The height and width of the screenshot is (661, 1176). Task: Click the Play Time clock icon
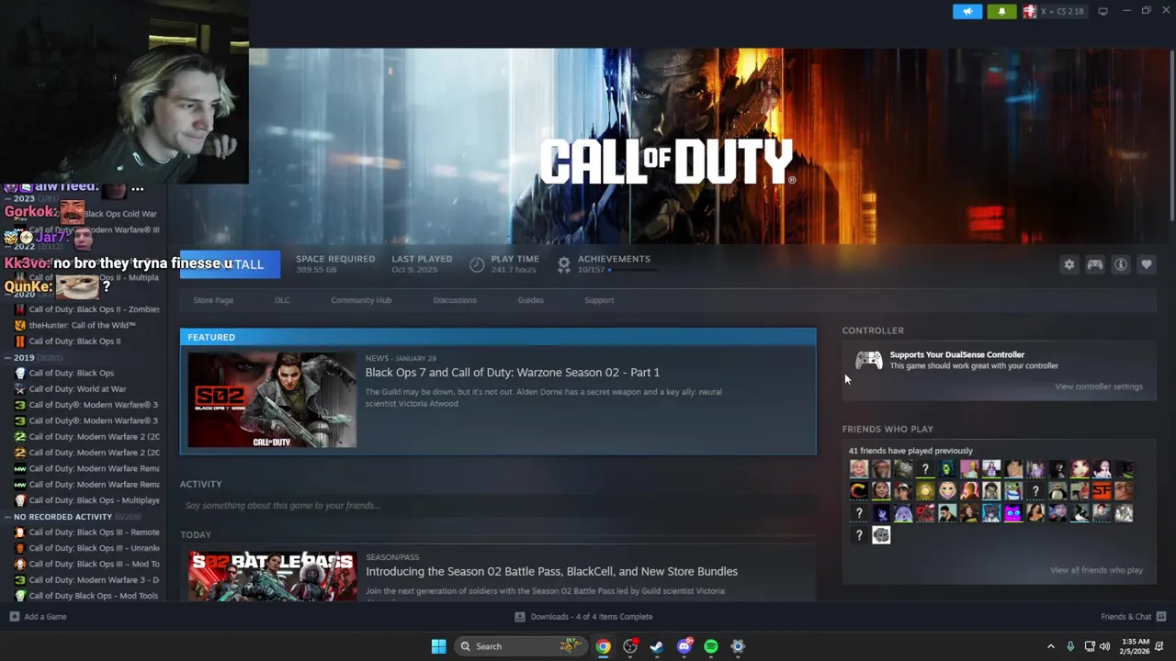(x=477, y=264)
